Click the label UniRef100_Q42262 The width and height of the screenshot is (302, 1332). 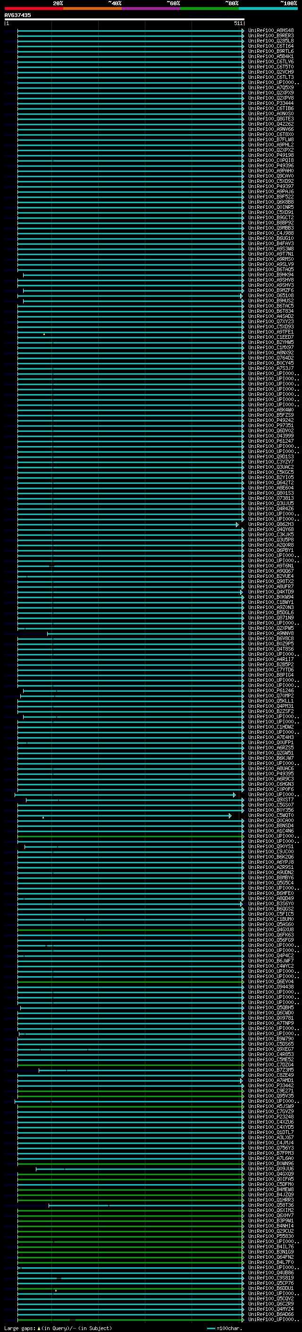click(x=271, y=124)
